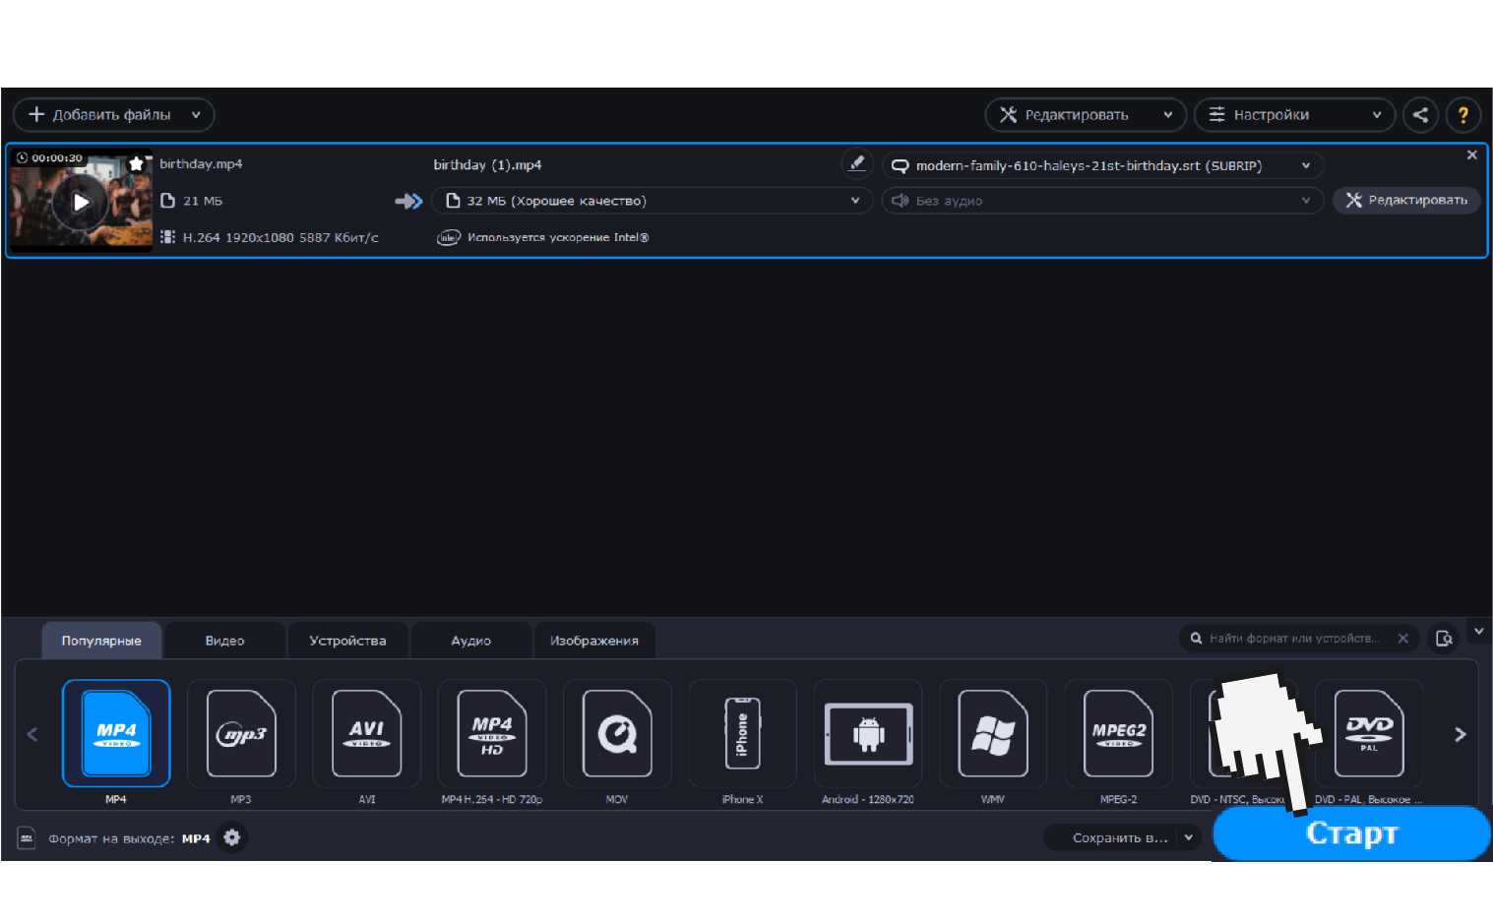Choose the AVI format icon
Image resolution: width=1493 pixels, height=924 pixels.
tap(366, 734)
